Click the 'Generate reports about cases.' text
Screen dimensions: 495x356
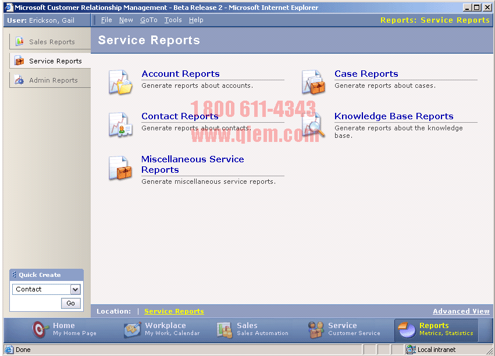385,86
